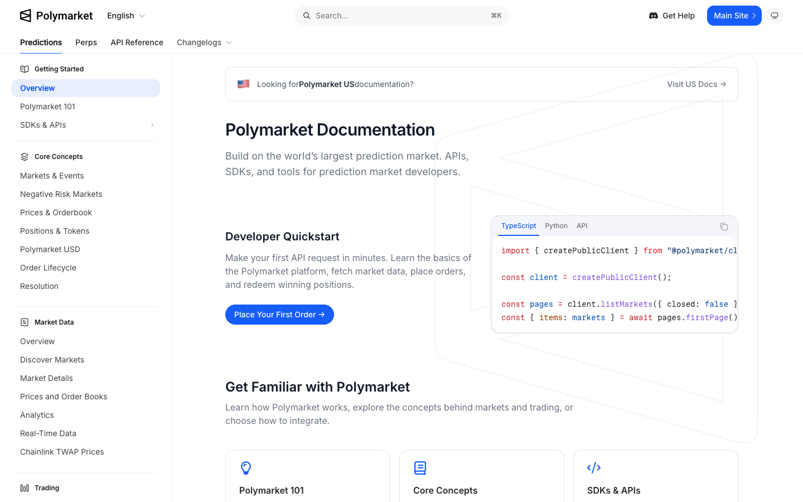This screenshot has height=502, width=803.
Task: Click the Core Concepts card title
Action: (x=445, y=490)
